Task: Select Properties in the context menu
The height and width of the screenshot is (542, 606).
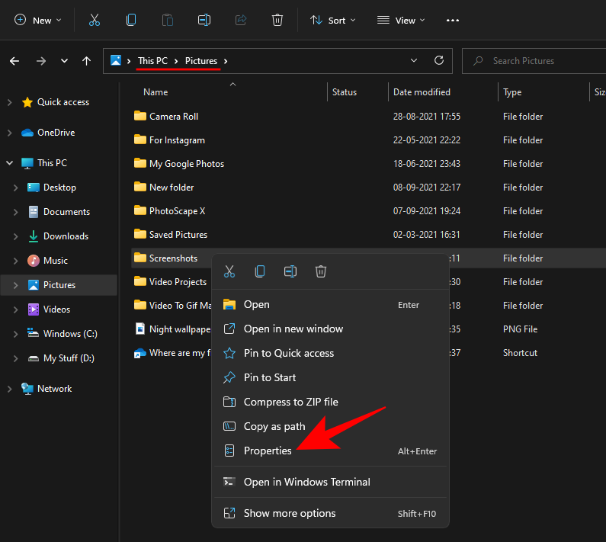Action: 268,451
